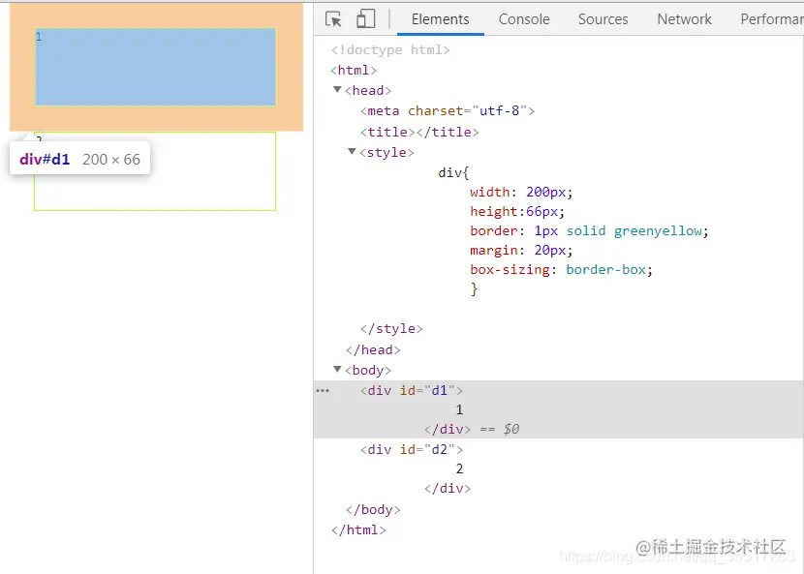Collapse the head node arrow
804x574 pixels.
337,90
